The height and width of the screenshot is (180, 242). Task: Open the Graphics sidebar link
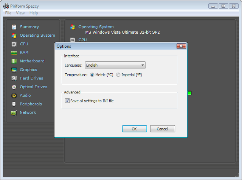pyautogui.click(x=28, y=70)
